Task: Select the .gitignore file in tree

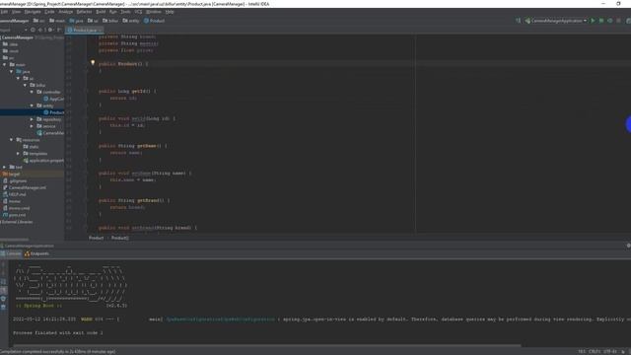Action: [15, 180]
